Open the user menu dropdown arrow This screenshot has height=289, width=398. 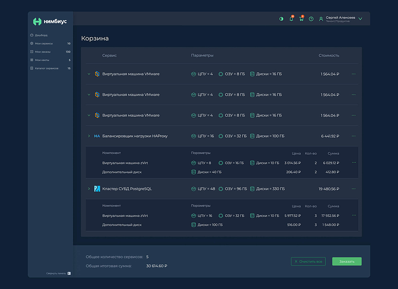pyautogui.click(x=360, y=19)
